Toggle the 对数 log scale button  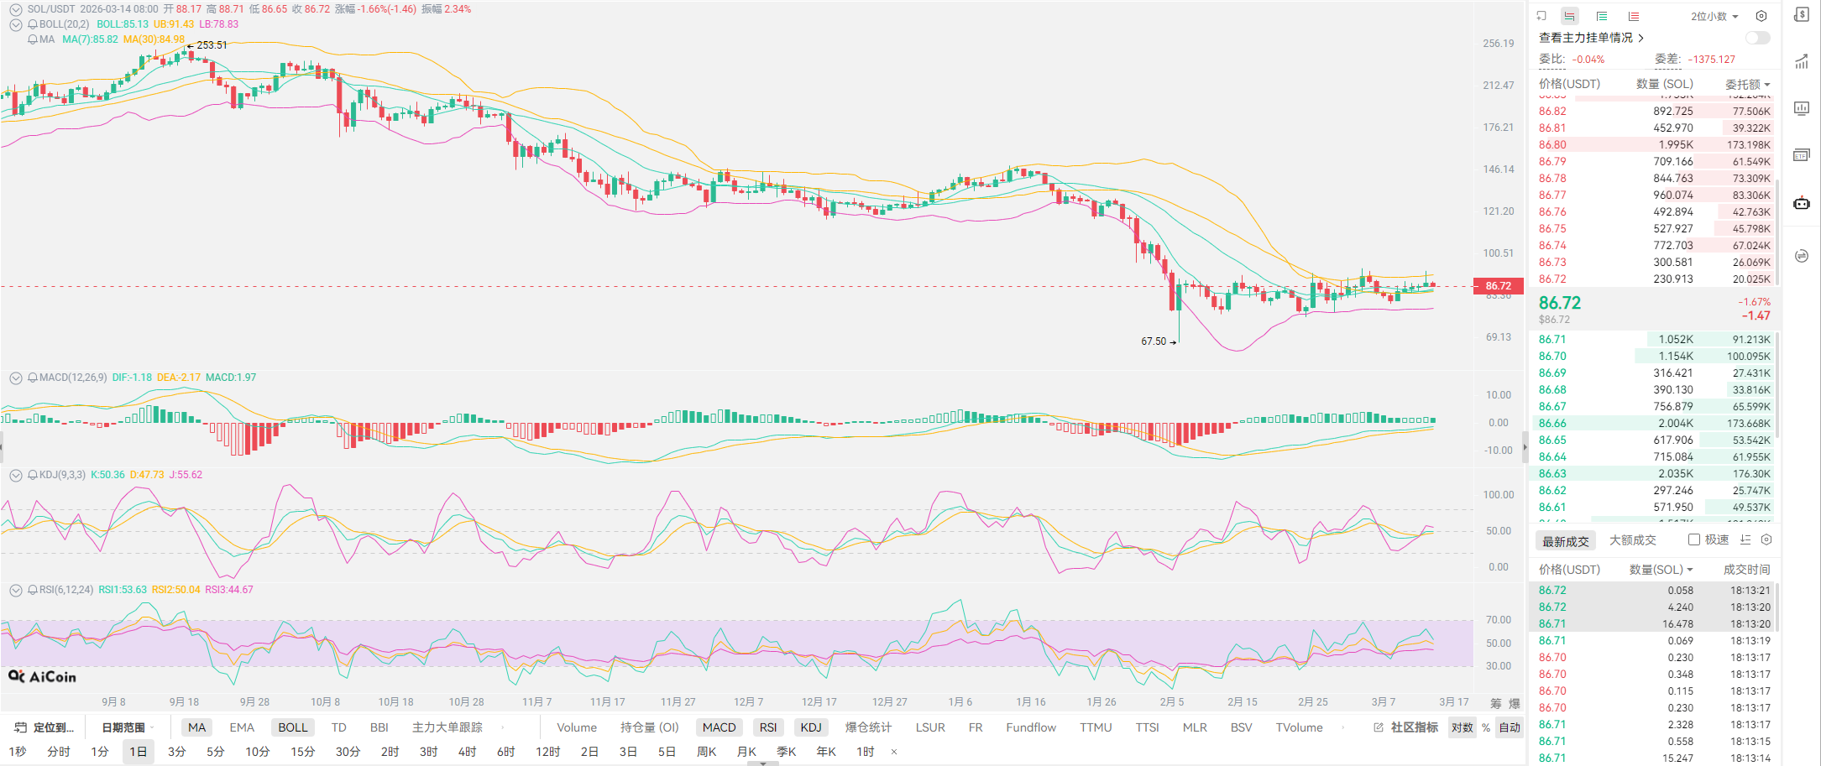[1462, 727]
